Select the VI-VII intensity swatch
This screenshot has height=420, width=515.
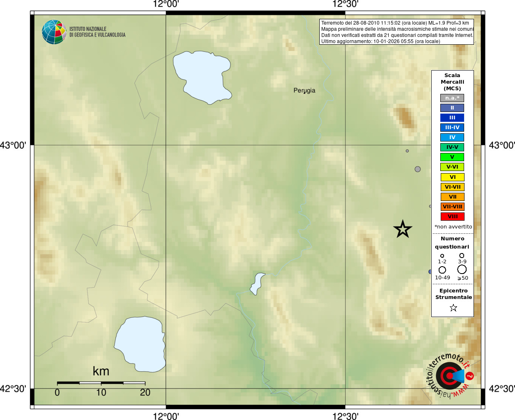pyautogui.click(x=453, y=187)
